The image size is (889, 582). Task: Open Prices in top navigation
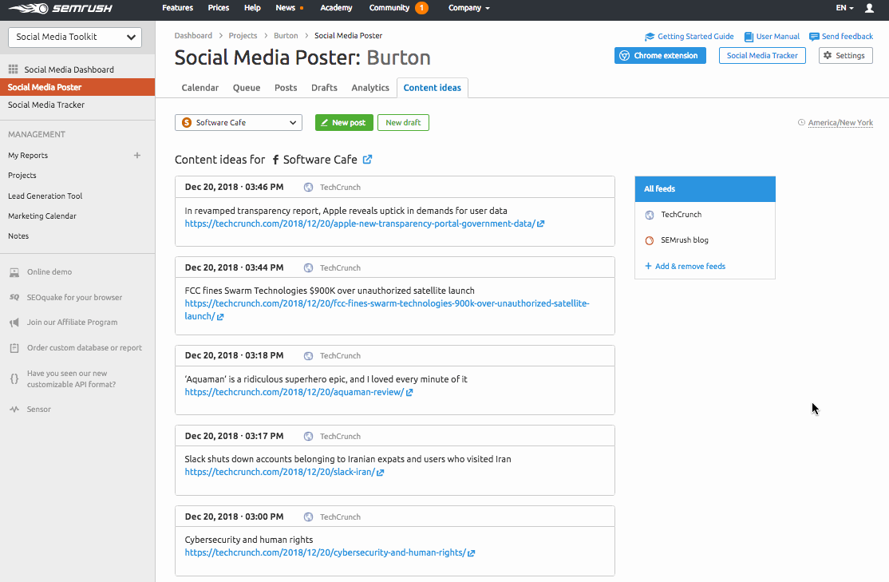click(219, 8)
